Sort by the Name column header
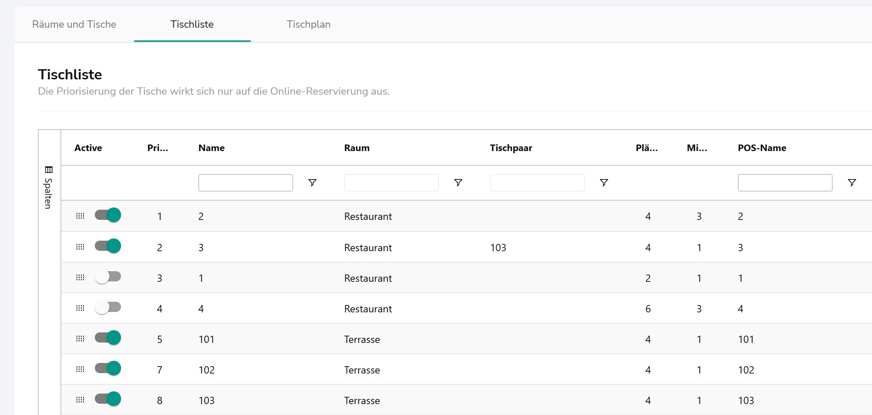Screen dimensions: 872x415 (x=211, y=148)
